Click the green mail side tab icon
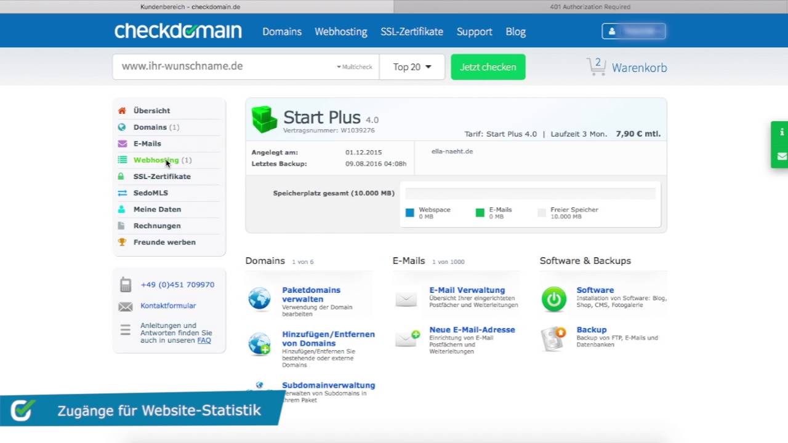Viewport: 788px width, 443px height. pos(782,156)
